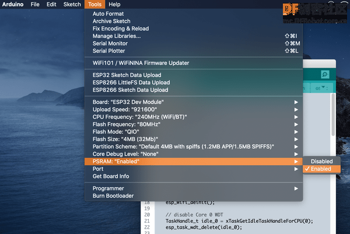Choose Auto Format from Tools menu
The height and width of the screenshot is (234, 350).
pyautogui.click(x=194, y=14)
